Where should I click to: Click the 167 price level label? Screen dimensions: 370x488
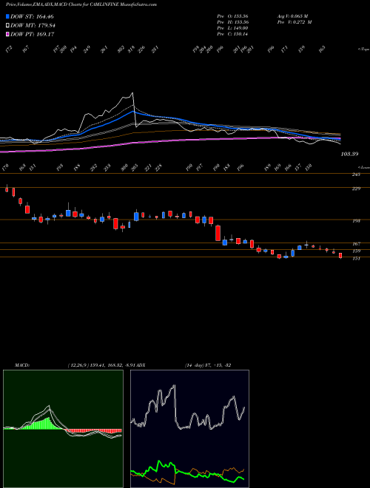coord(356,244)
